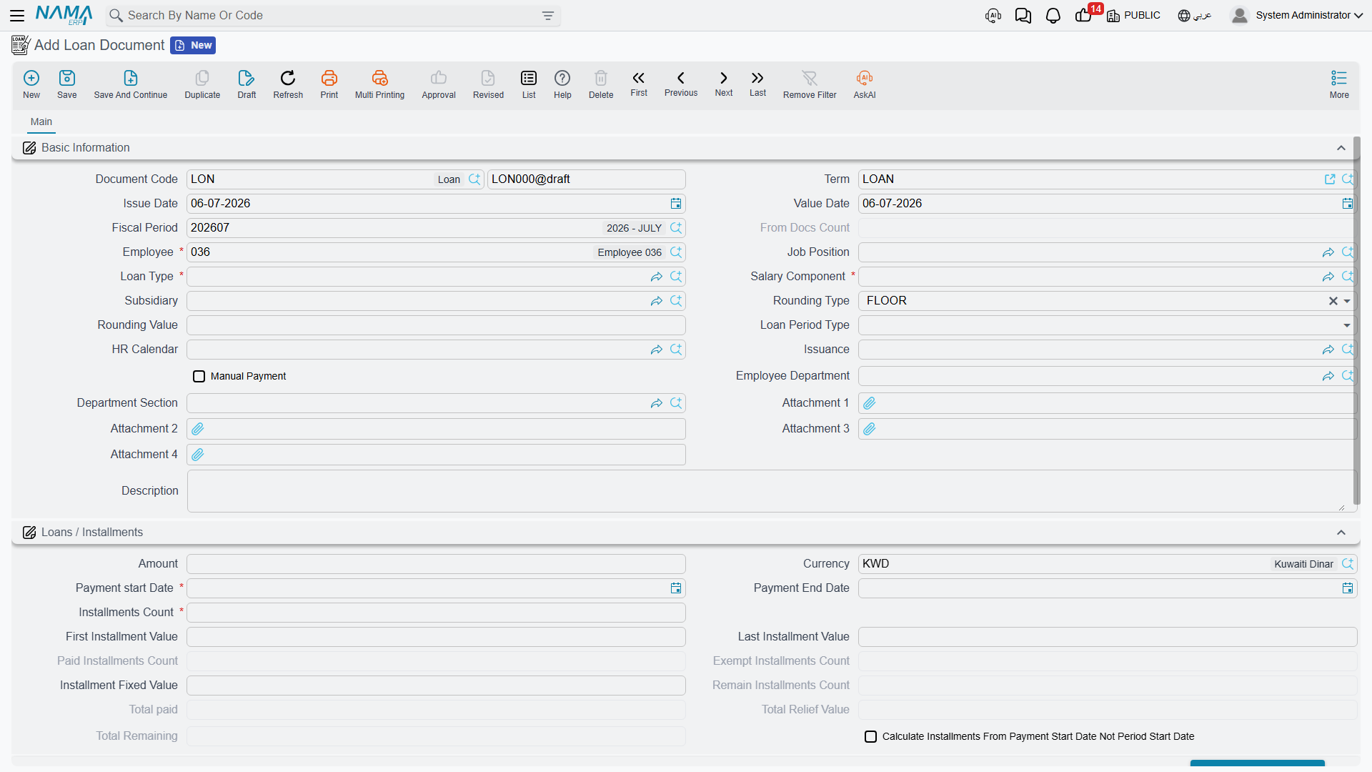This screenshot has width=1372, height=772.
Task: Open Issue Date calendar picker
Action: [x=676, y=204]
